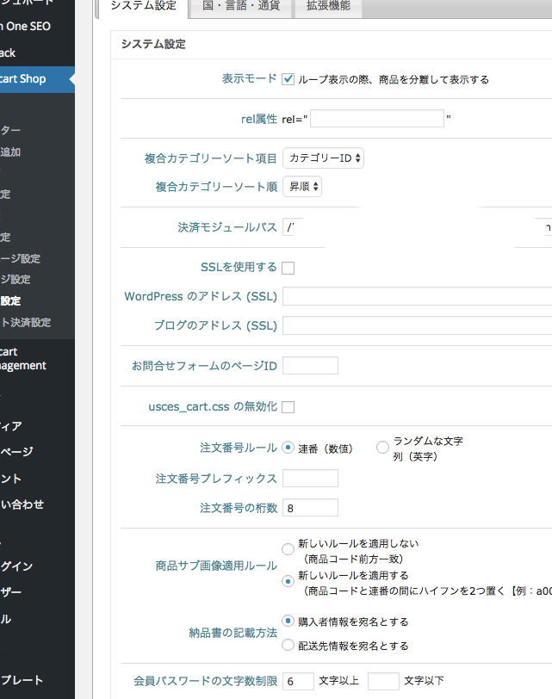
Task: Click the 複合カテゴリーソート順 label link
Action: click(216, 187)
